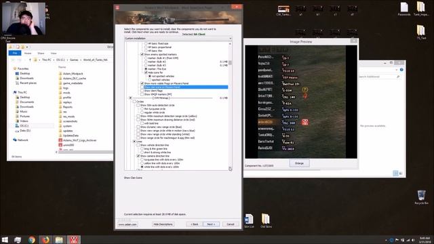The image size is (434, 244).
Task: Uncheck Show enemy spotted markers
Action: tap(142, 54)
